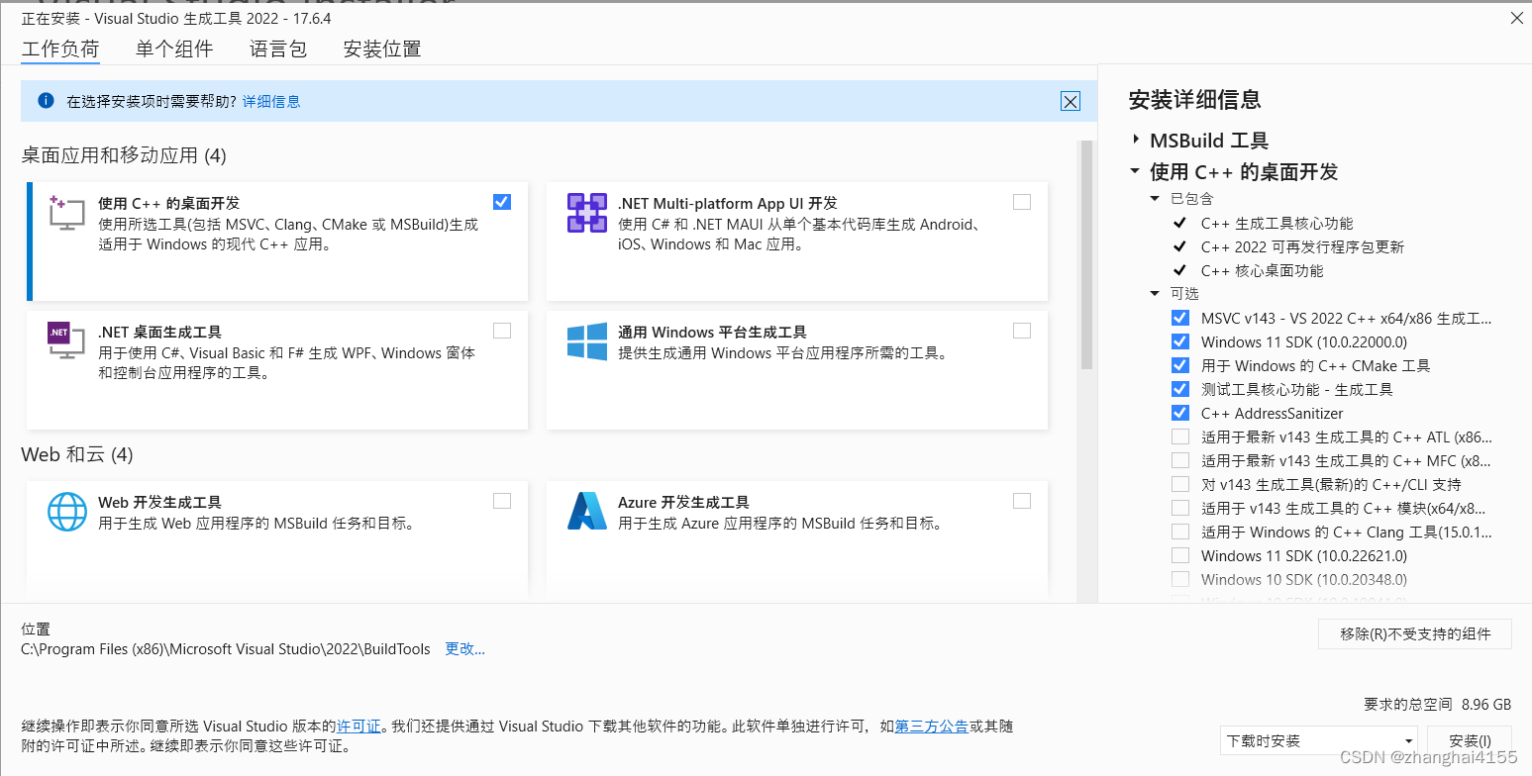Switch to the 单个组件 tab
Screen dimensions: 1532x776
(x=174, y=48)
